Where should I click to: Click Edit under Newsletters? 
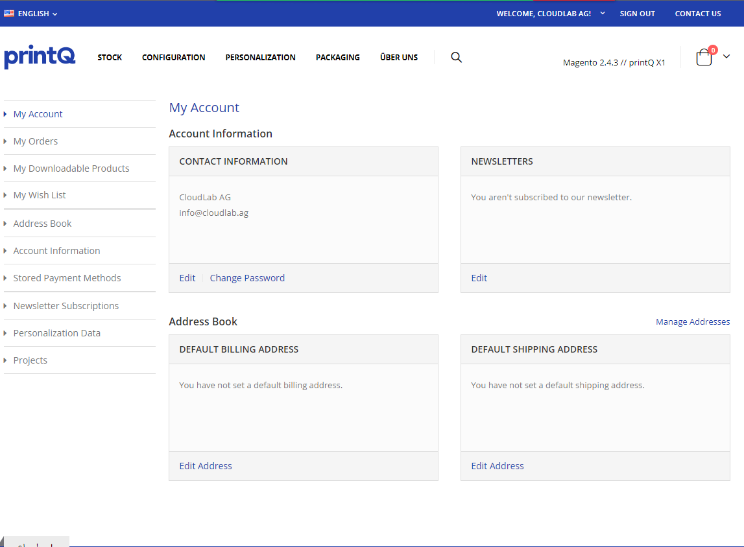[479, 278]
